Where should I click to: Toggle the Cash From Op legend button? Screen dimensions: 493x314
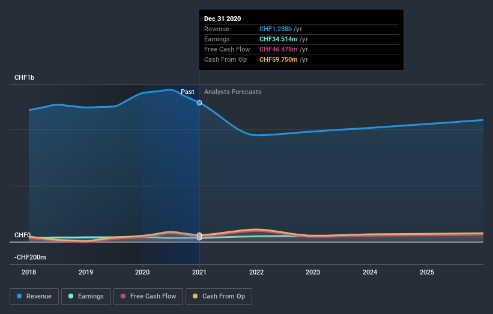point(219,297)
